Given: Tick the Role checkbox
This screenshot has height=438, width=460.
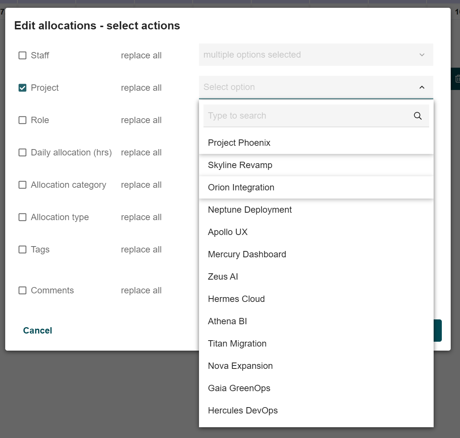Looking at the screenshot, I should [23, 120].
